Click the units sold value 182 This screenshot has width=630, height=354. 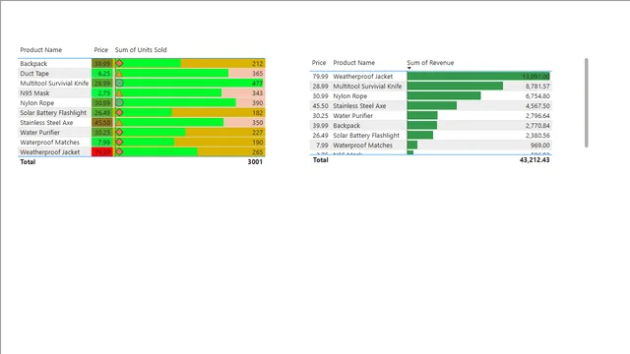[x=257, y=113]
